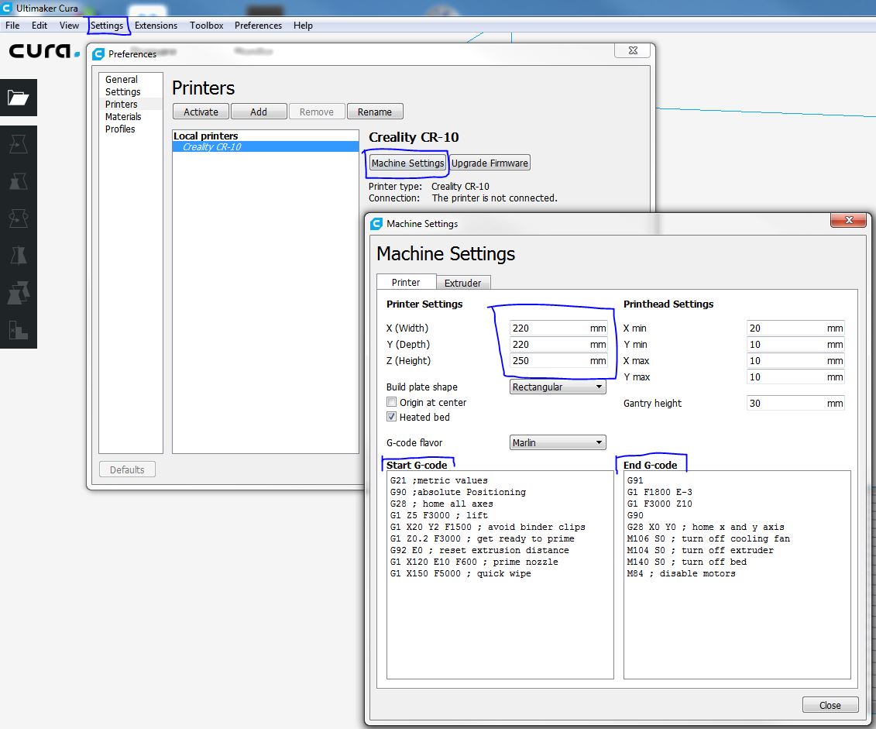
Task: Toggle the Origin at center checkbox
Action: point(392,402)
